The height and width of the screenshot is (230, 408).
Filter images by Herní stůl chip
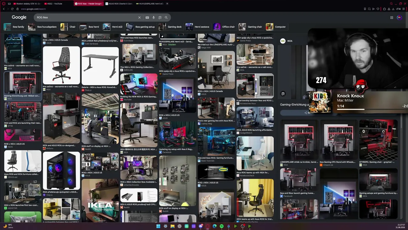113,27
